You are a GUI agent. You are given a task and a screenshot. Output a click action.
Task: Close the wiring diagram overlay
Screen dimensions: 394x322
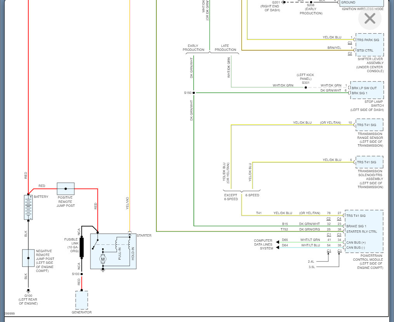(370, 19)
